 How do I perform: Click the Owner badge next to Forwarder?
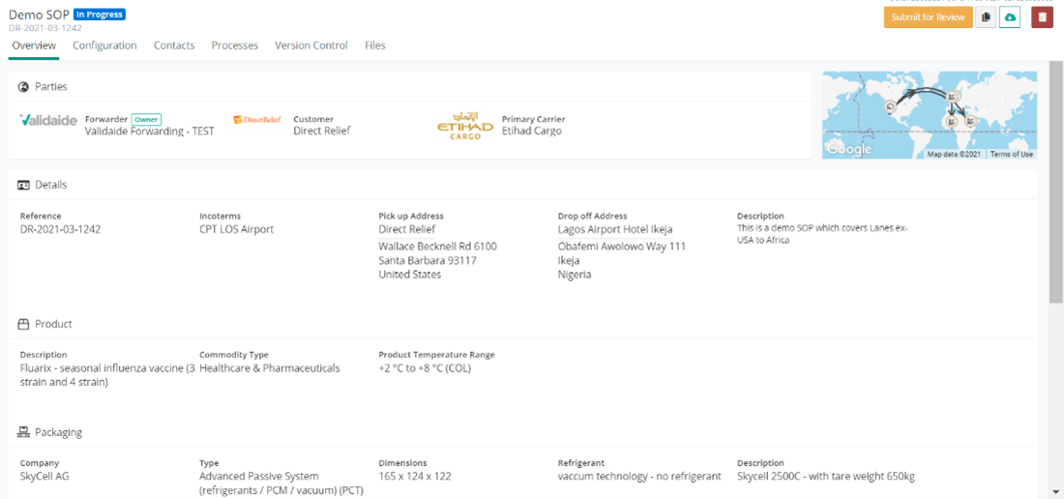point(146,119)
